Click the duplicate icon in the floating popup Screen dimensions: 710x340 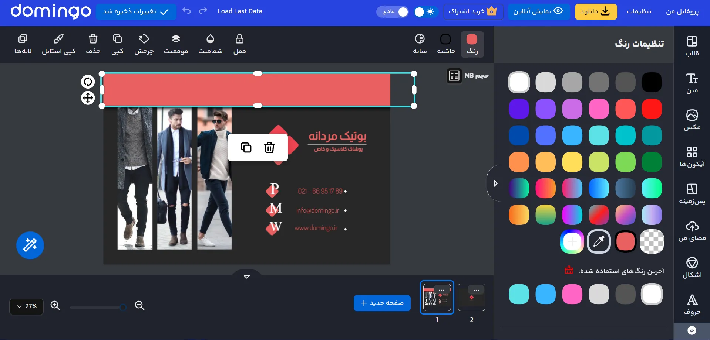(246, 147)
